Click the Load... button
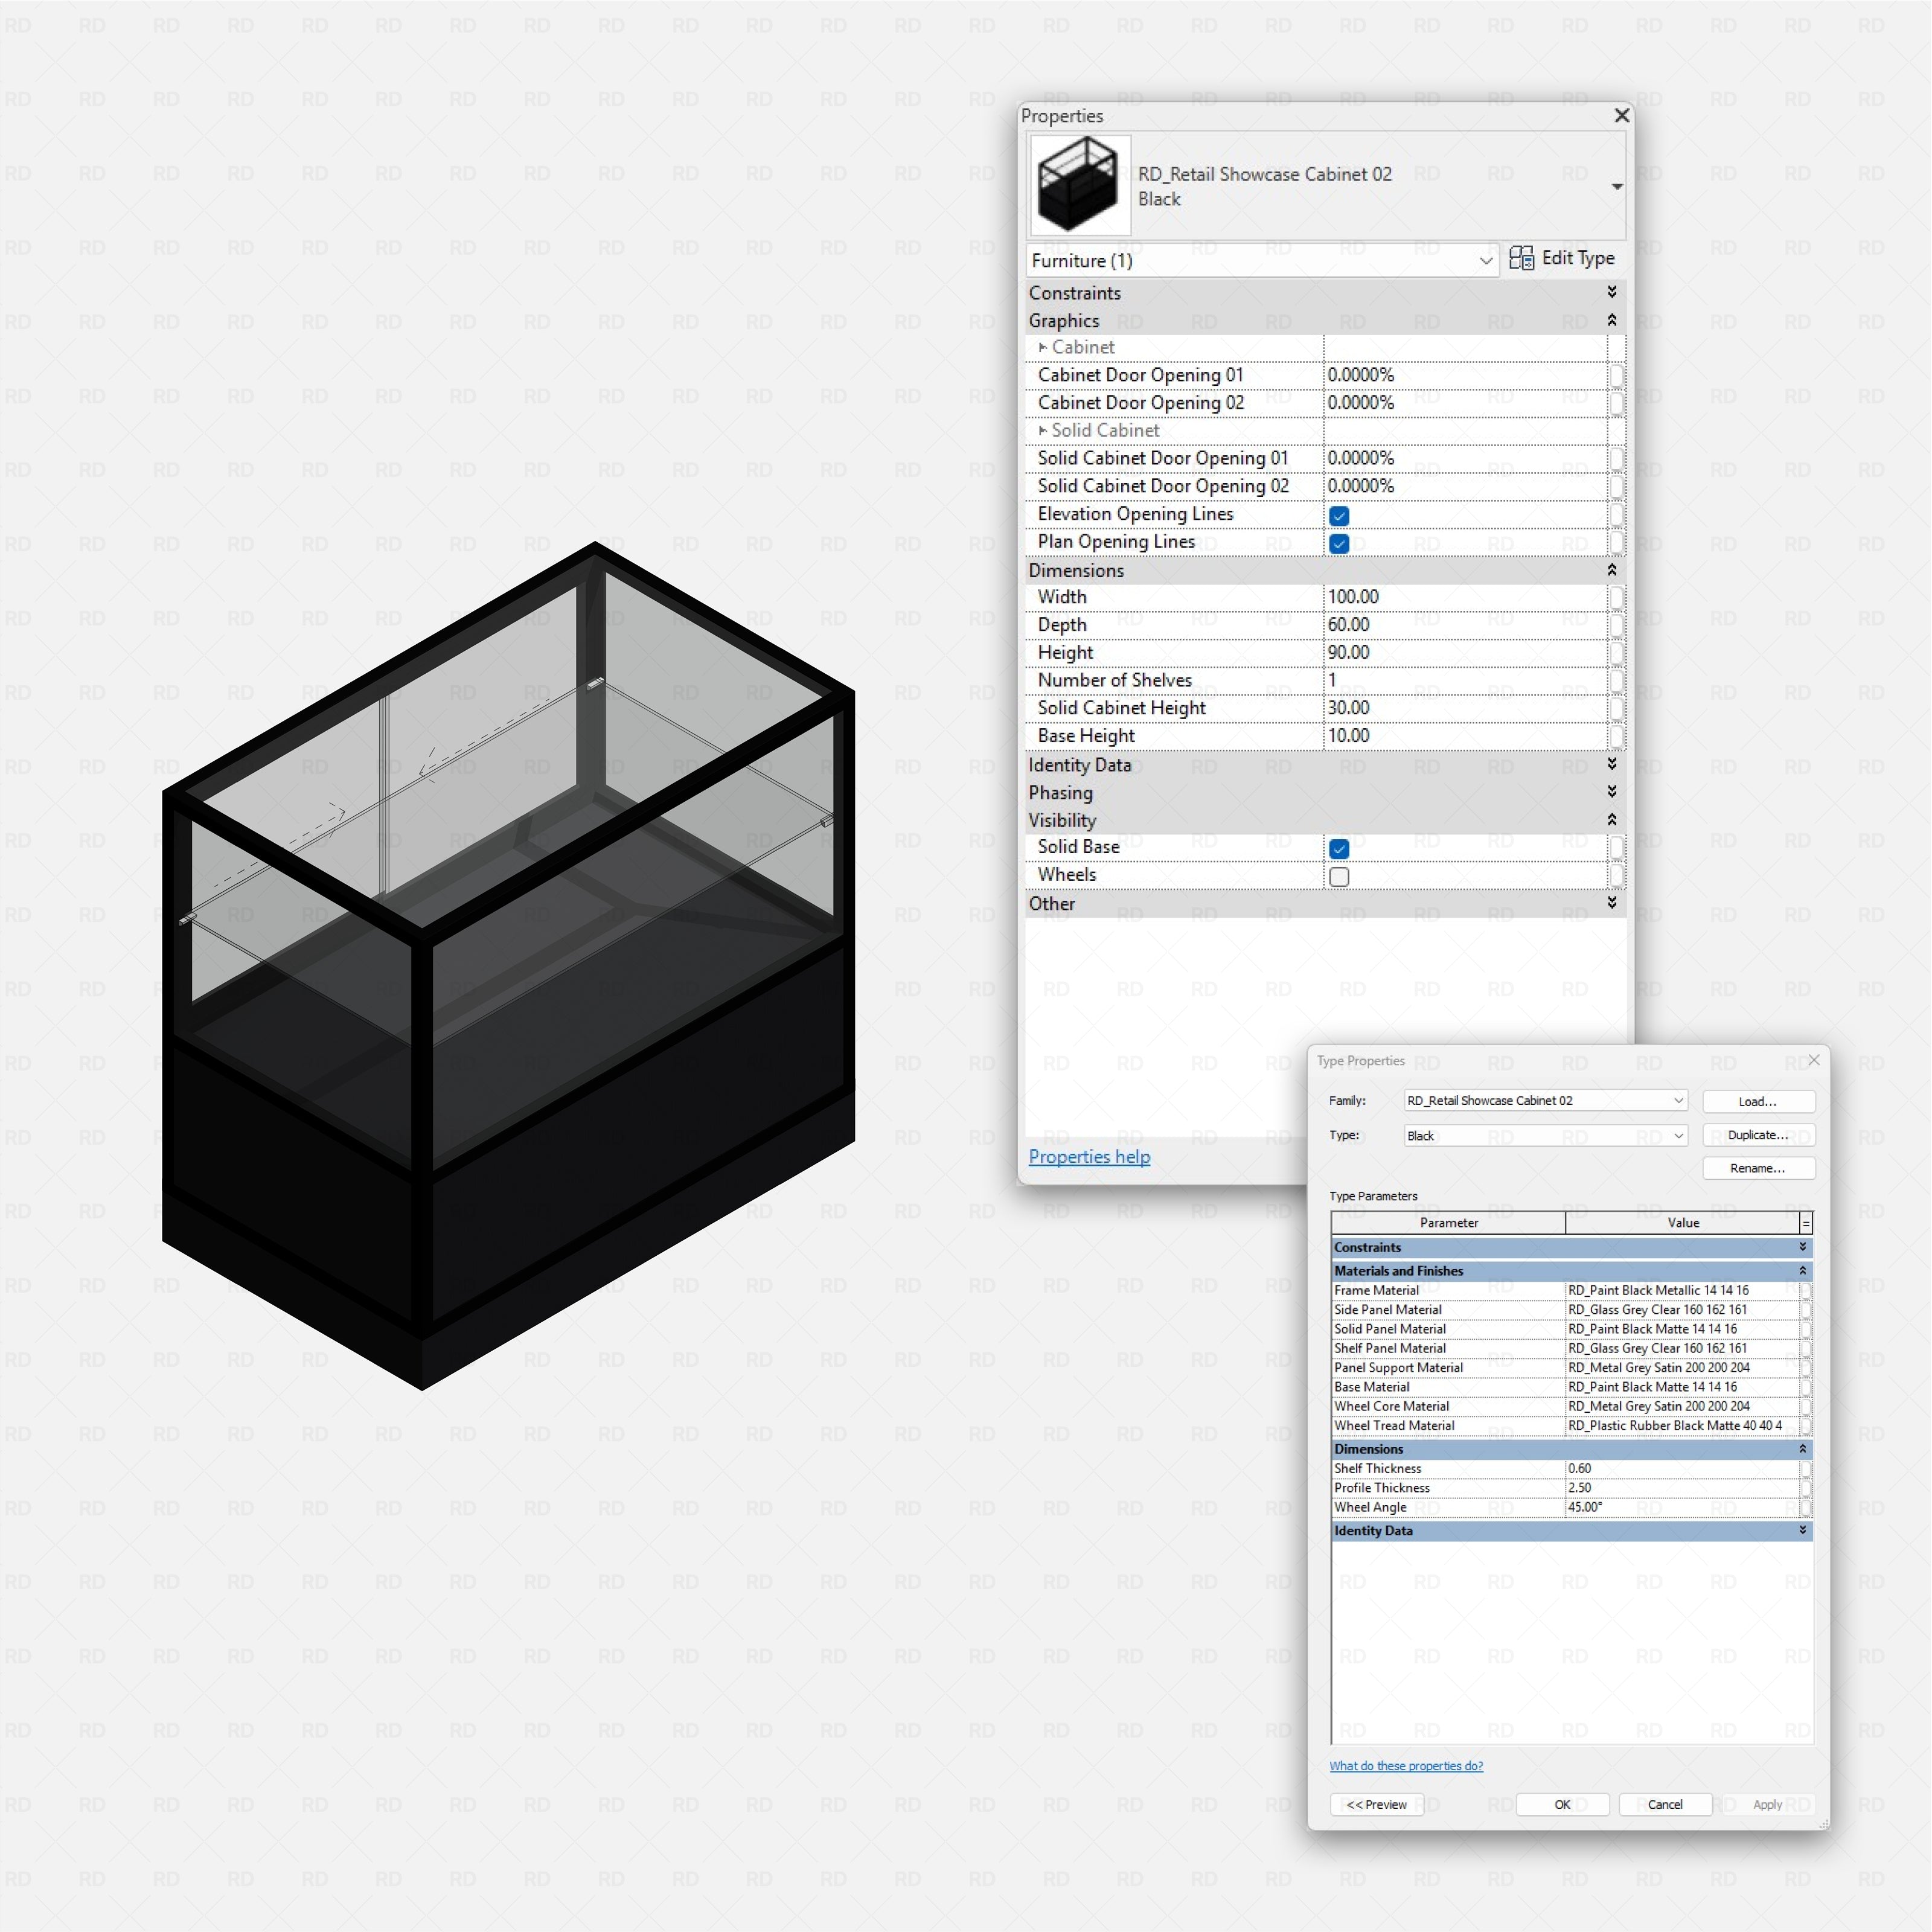 pos(1758,1101)
